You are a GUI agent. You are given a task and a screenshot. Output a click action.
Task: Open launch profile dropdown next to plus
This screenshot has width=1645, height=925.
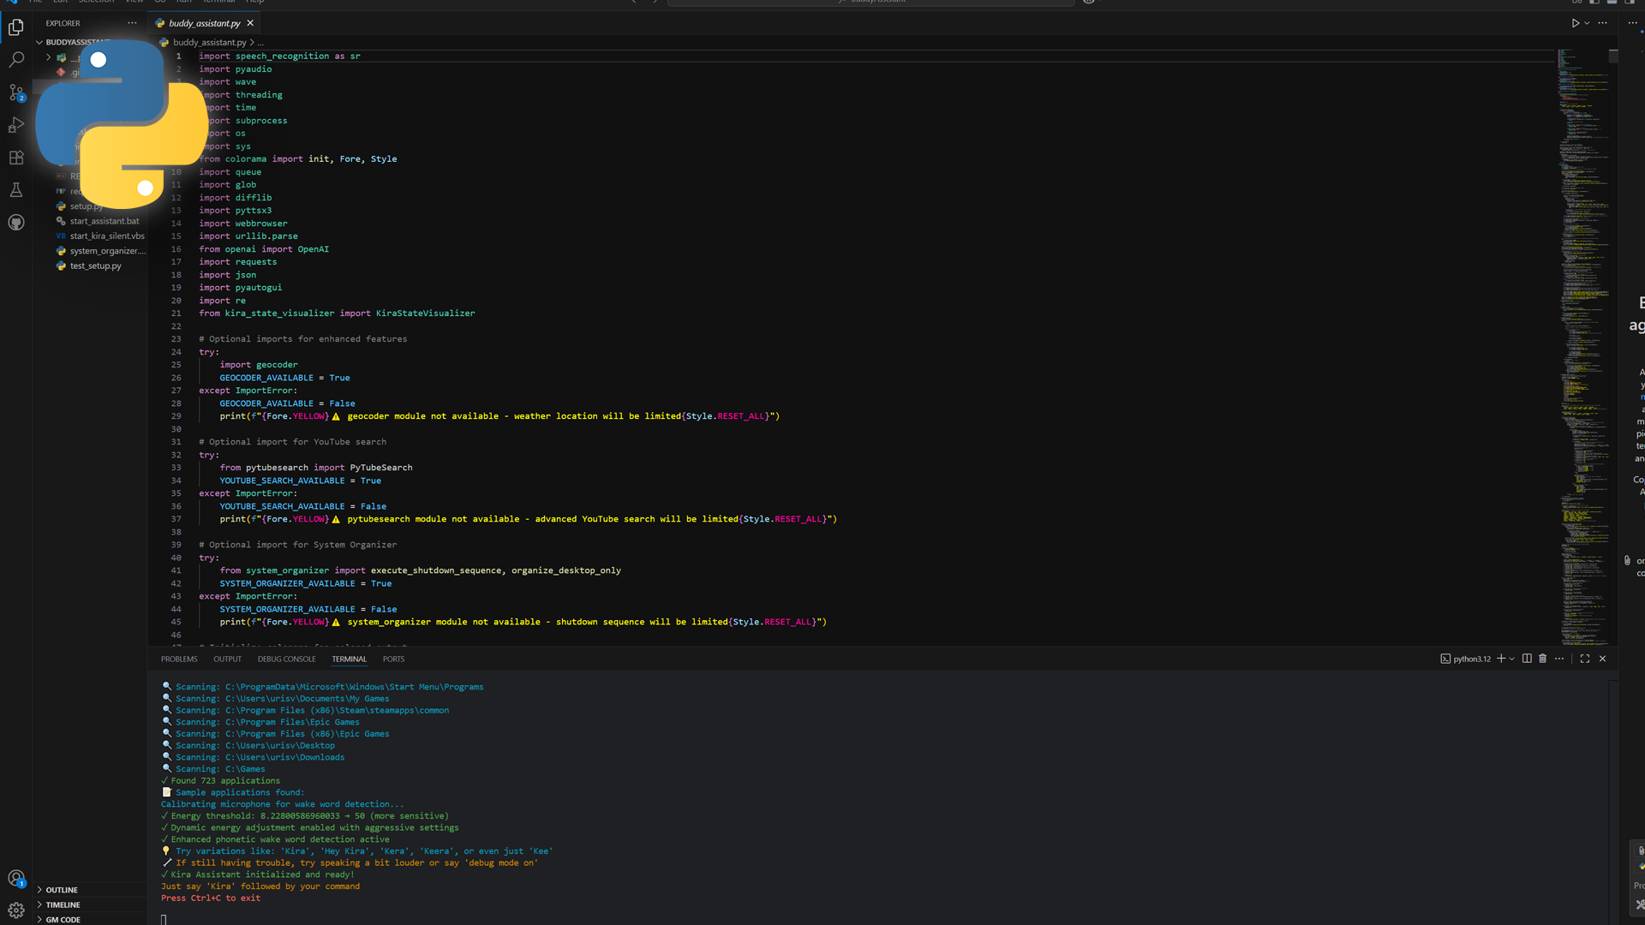(1511, 659)
